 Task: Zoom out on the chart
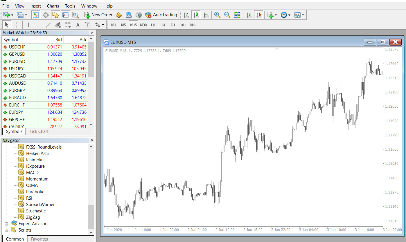[x=227, y=15]
